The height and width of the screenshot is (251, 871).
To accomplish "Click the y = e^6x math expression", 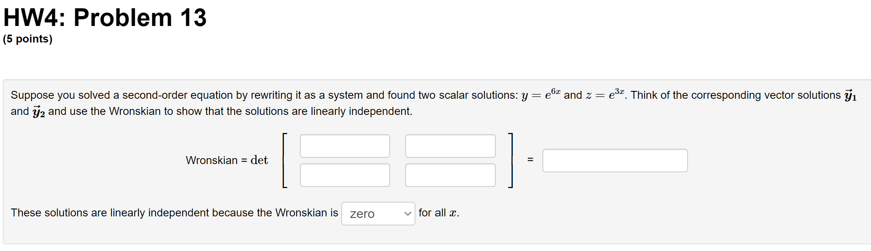I will pos(541,94).
